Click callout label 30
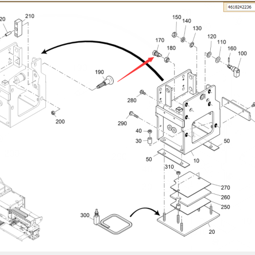 click(x=138, y=141)
